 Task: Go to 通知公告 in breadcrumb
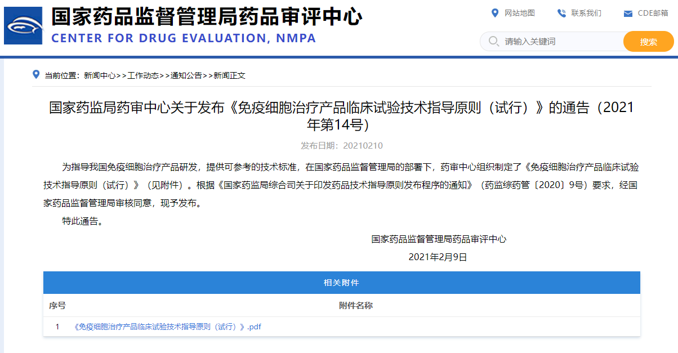coord(186,75)
